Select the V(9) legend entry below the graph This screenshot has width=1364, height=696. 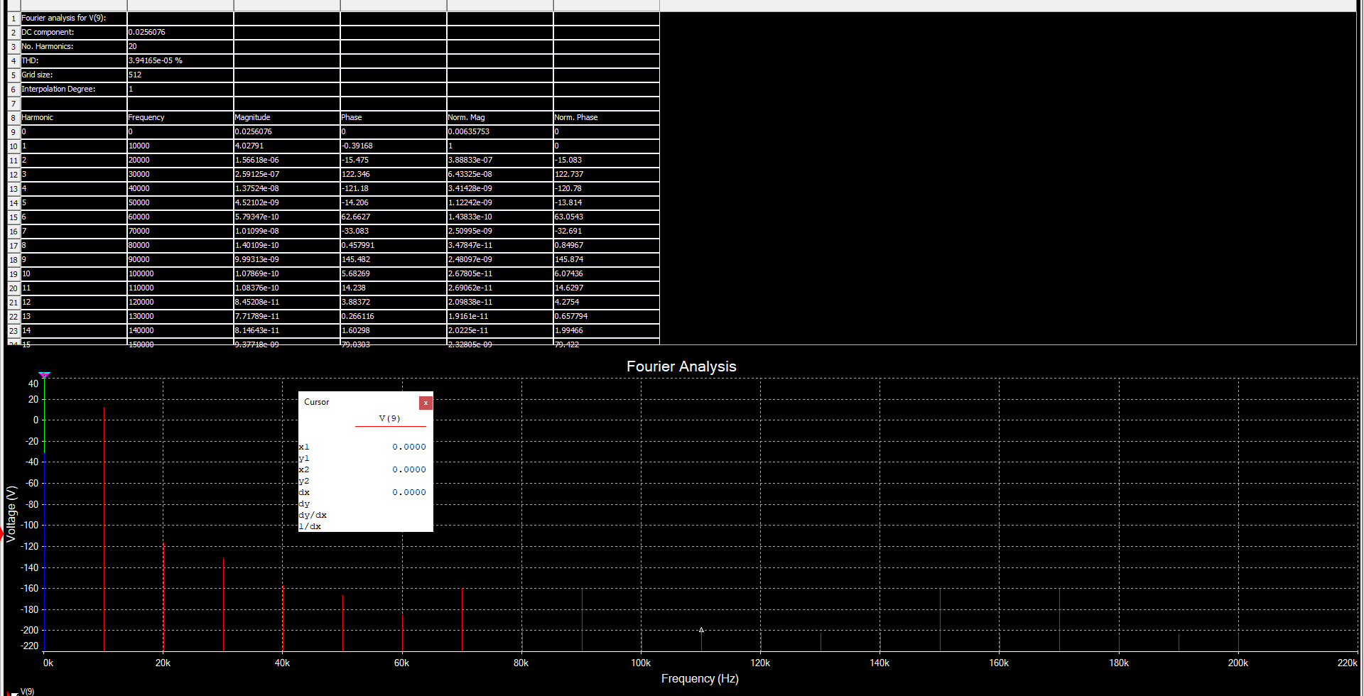[27, 691]
